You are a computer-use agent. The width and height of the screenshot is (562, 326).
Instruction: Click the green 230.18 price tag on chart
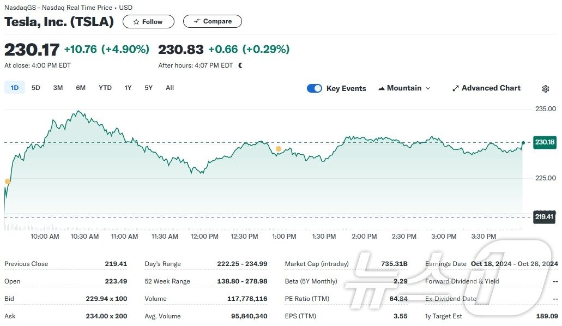pyautogui.click(x=544, y=142)
